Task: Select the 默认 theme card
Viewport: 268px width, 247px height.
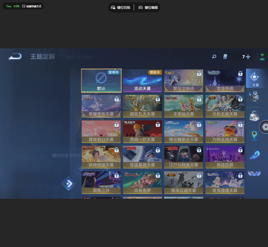Action: 101,81
